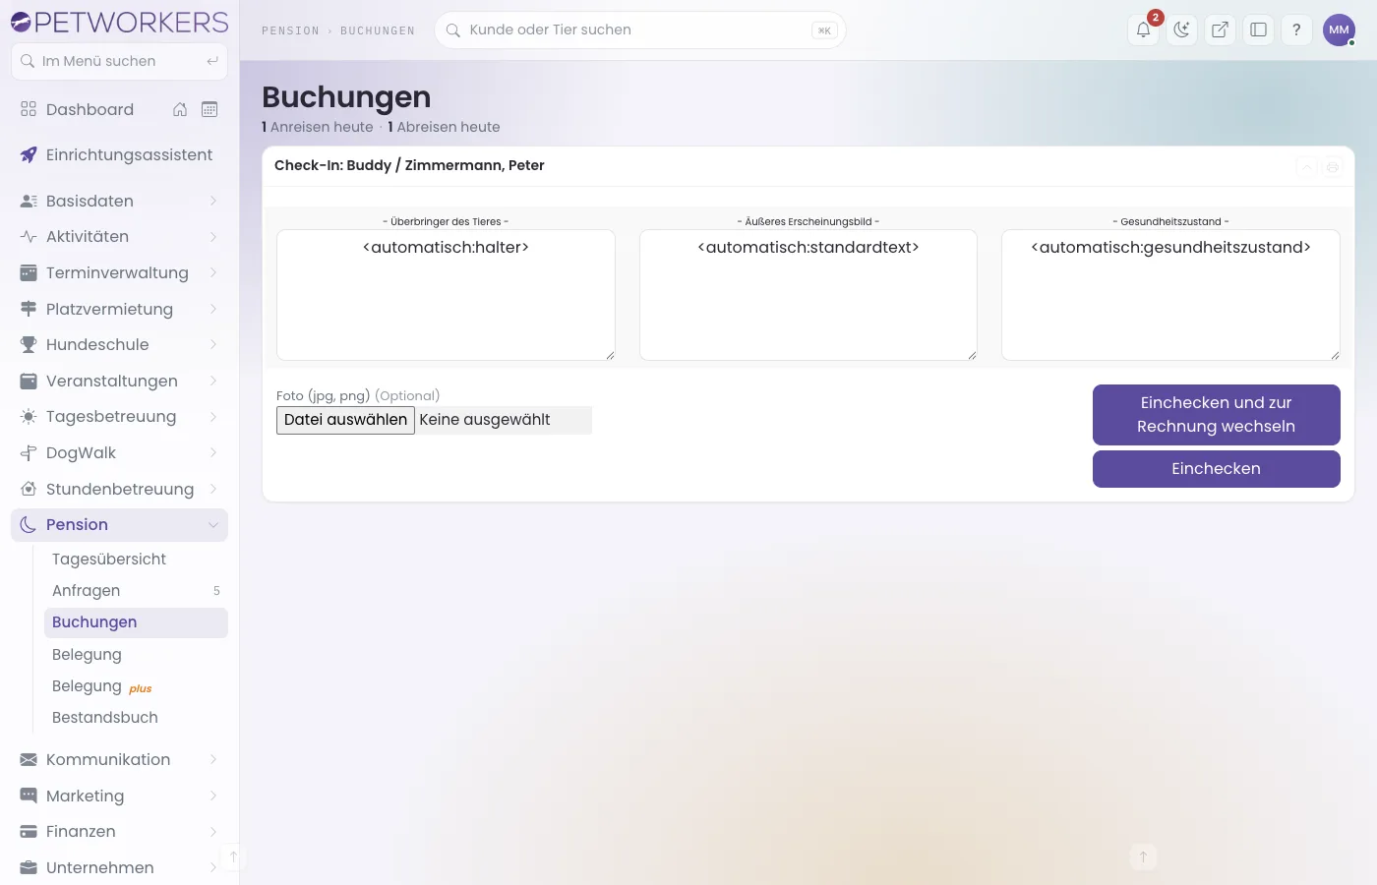
Task: Open Belegung plus menu item
Action: tap(136, 686)
